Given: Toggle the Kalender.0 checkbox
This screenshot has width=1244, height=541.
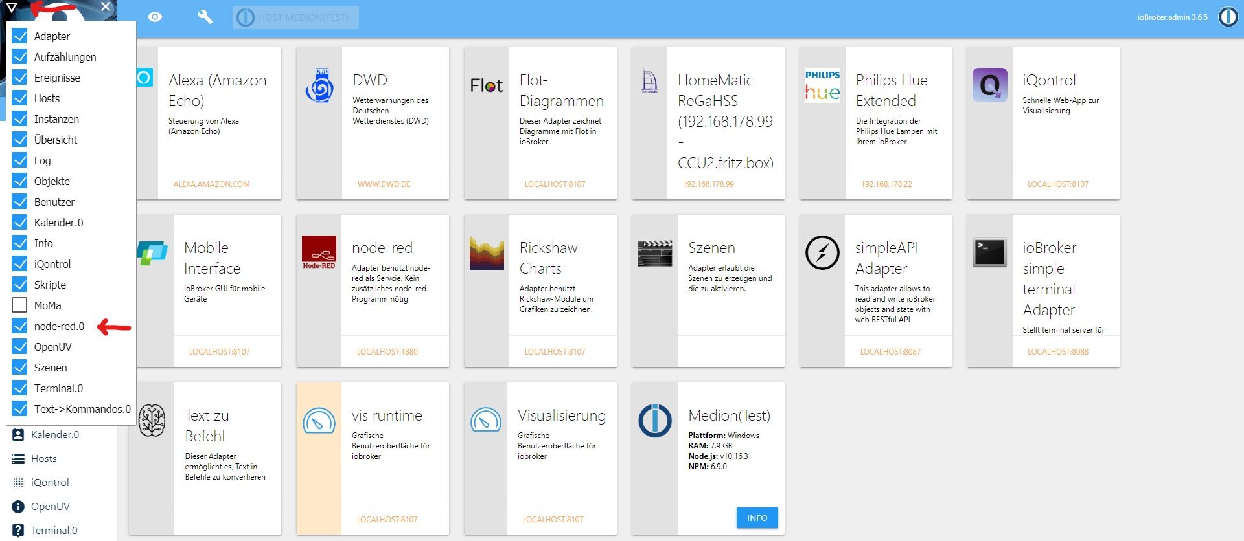Looking at the screenshot, I should click(20, 223).
